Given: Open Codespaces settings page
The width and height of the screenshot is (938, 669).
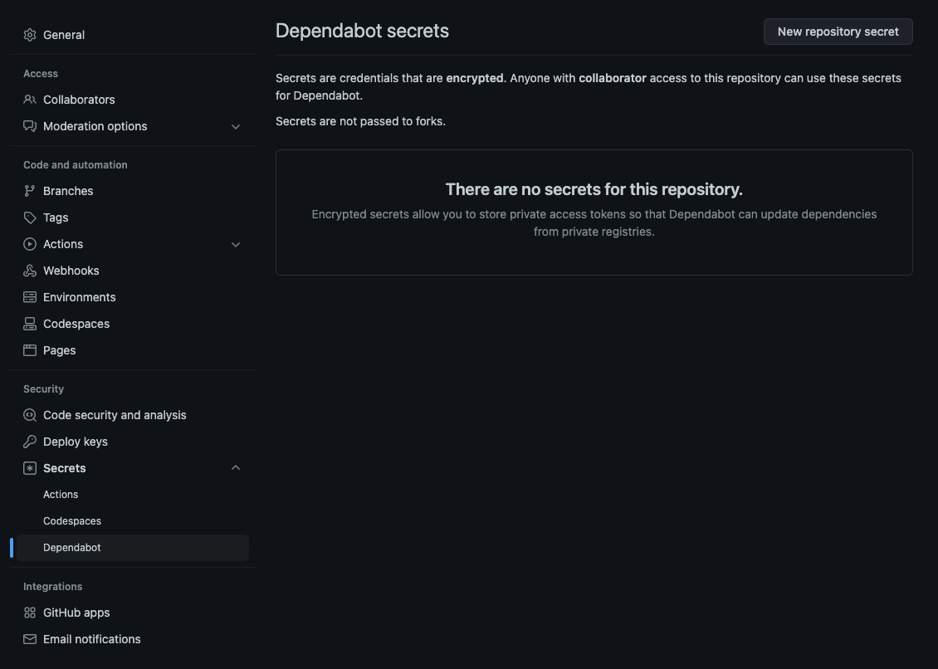Looking at the screenshot, I should tap(133, 324).
